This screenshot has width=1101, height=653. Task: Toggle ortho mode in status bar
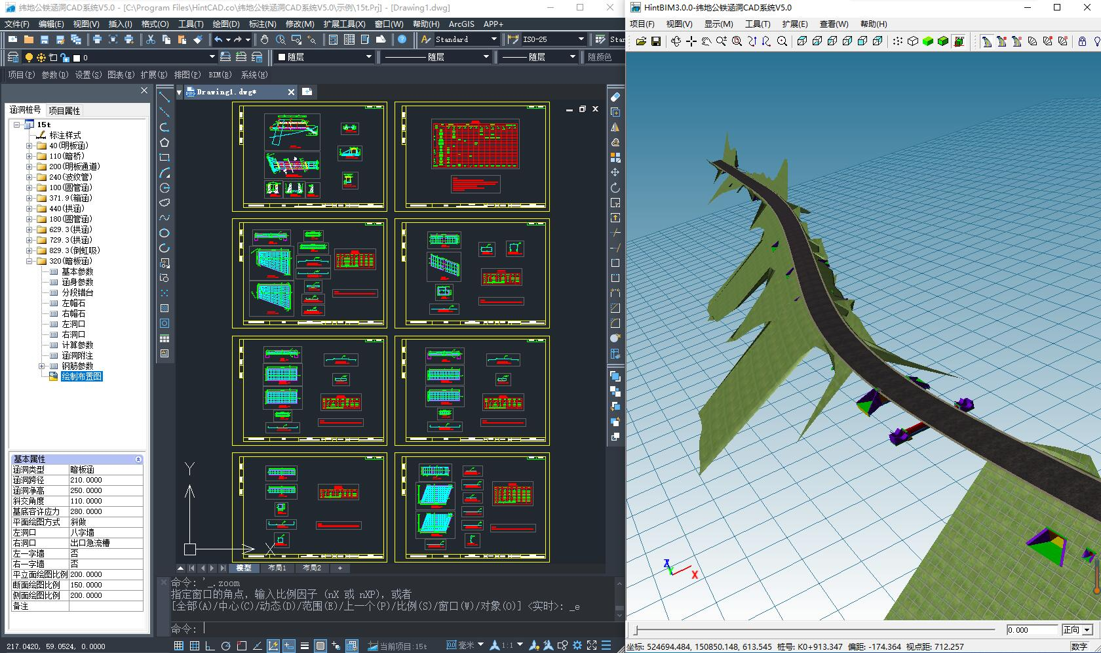click(210, 646)
